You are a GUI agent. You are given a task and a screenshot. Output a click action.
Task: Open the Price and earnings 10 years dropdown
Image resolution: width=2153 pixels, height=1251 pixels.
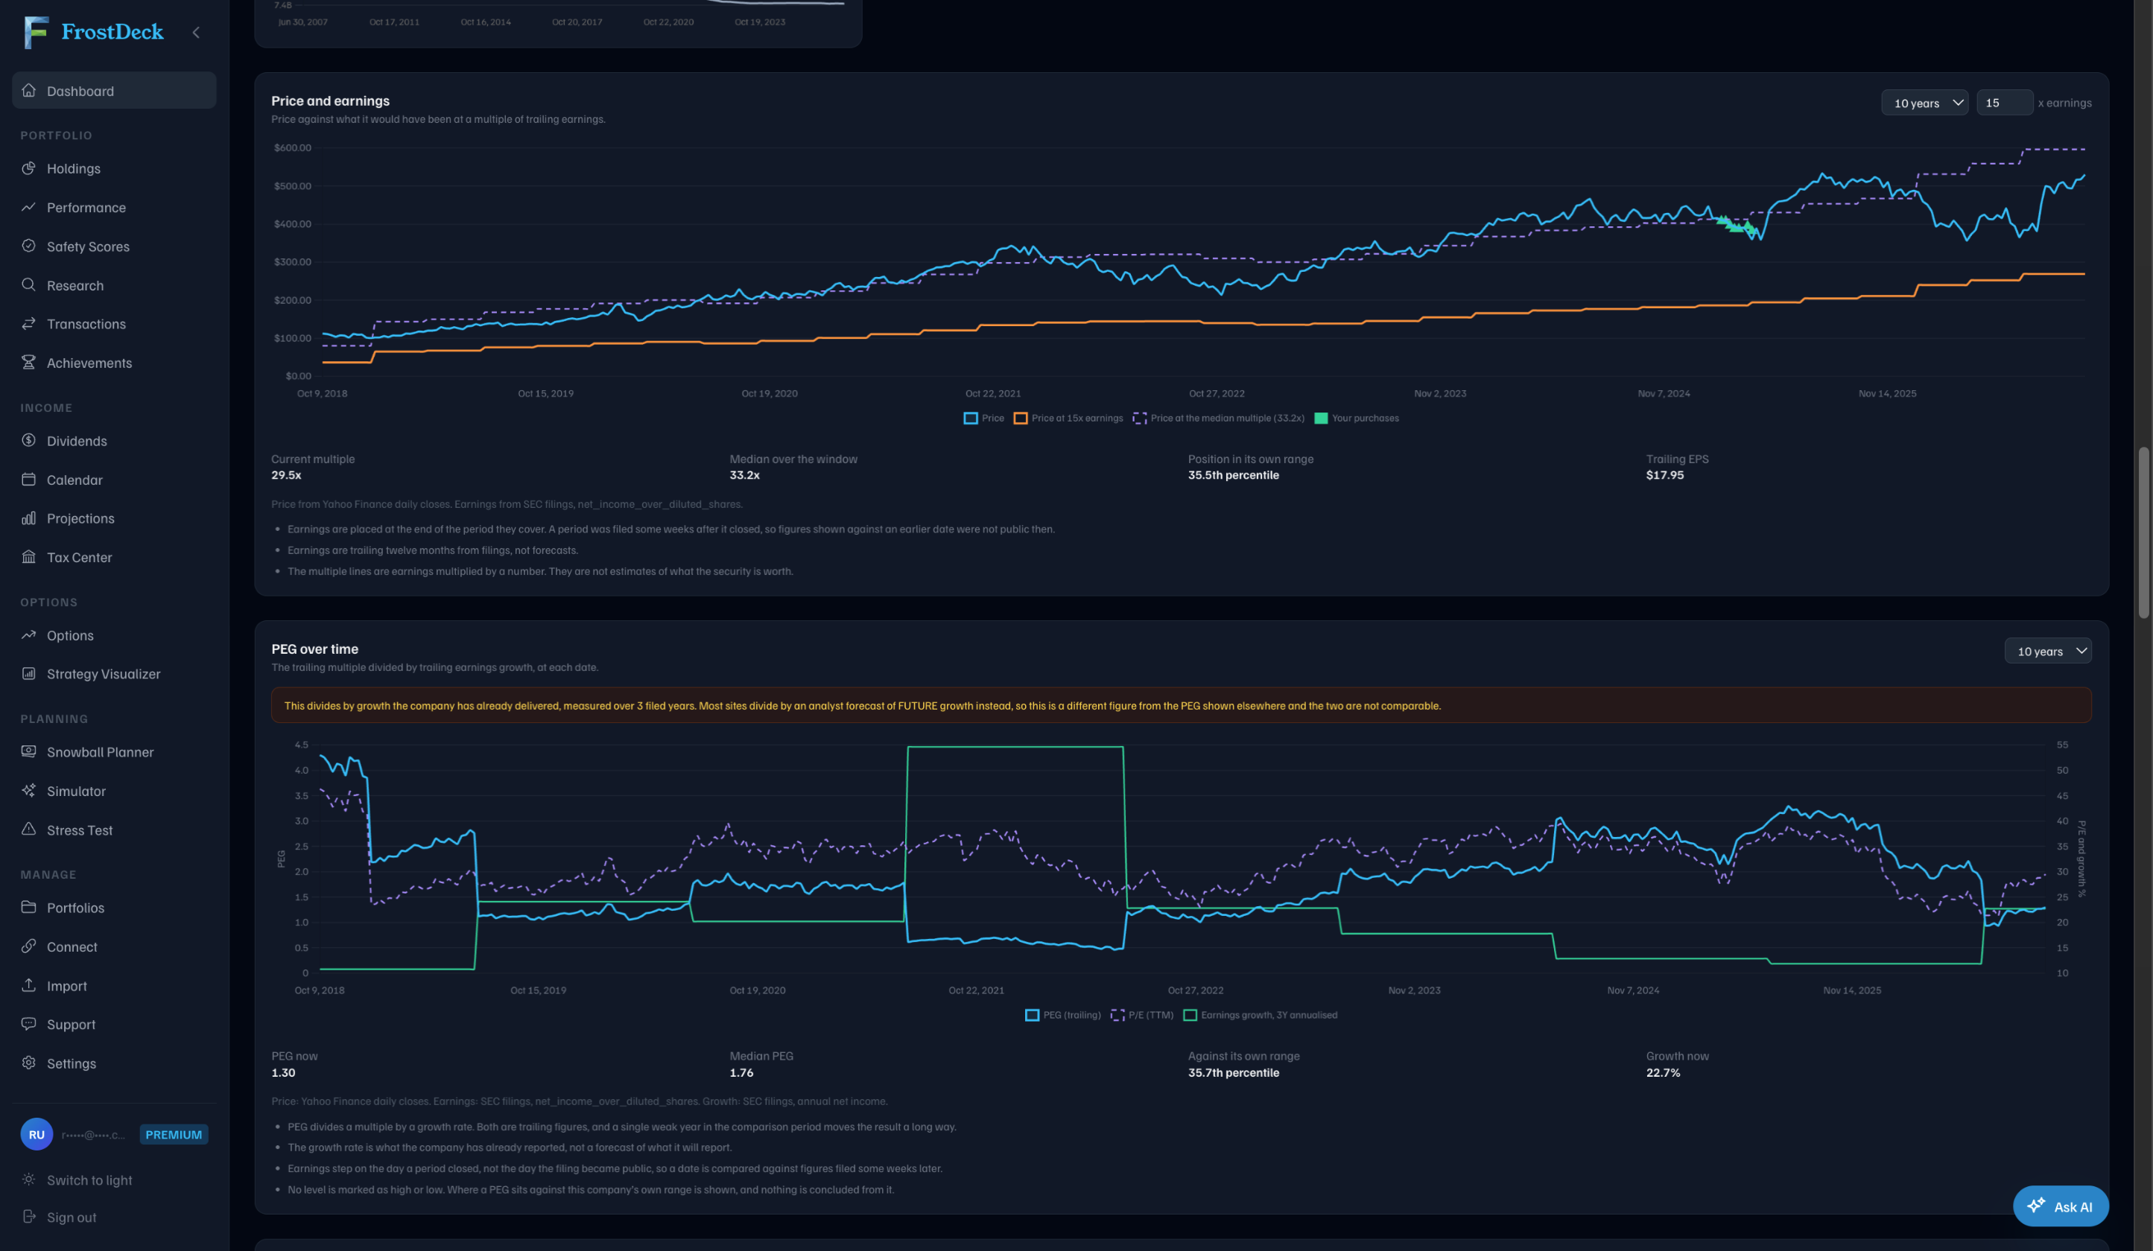click(x=1925, y=103)
